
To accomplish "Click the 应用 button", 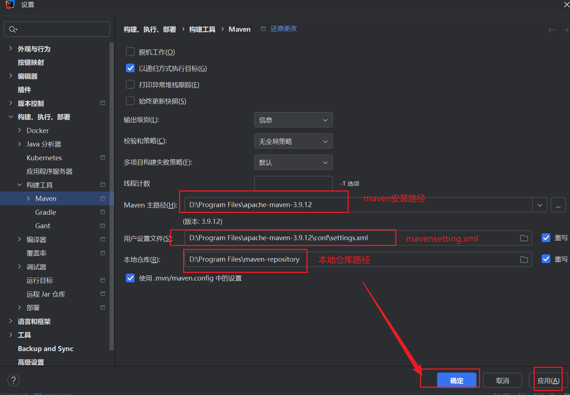I will (x=549, y=380).
